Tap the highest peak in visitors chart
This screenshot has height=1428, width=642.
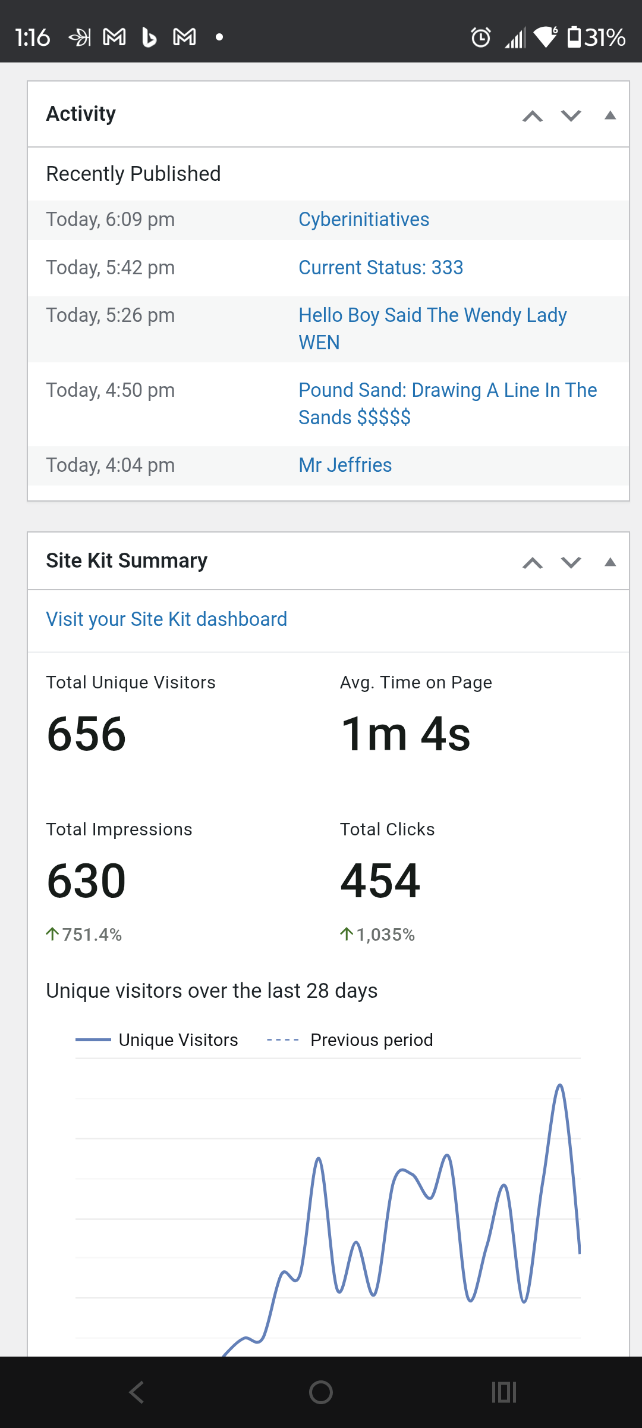tap(559, 1086)
